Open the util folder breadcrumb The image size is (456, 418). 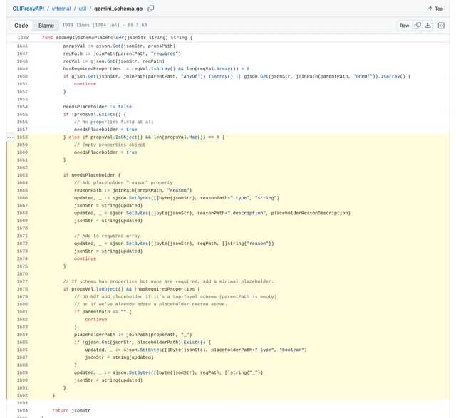[x=83, y=9]
